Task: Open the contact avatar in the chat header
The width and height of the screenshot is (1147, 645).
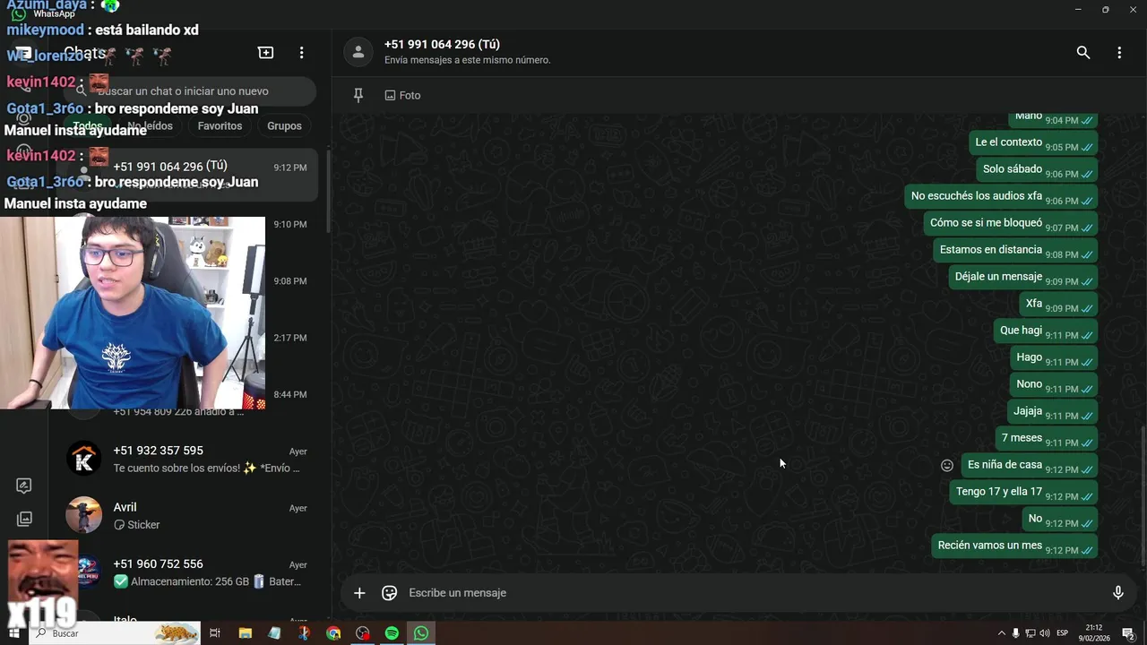Action: 358,53
